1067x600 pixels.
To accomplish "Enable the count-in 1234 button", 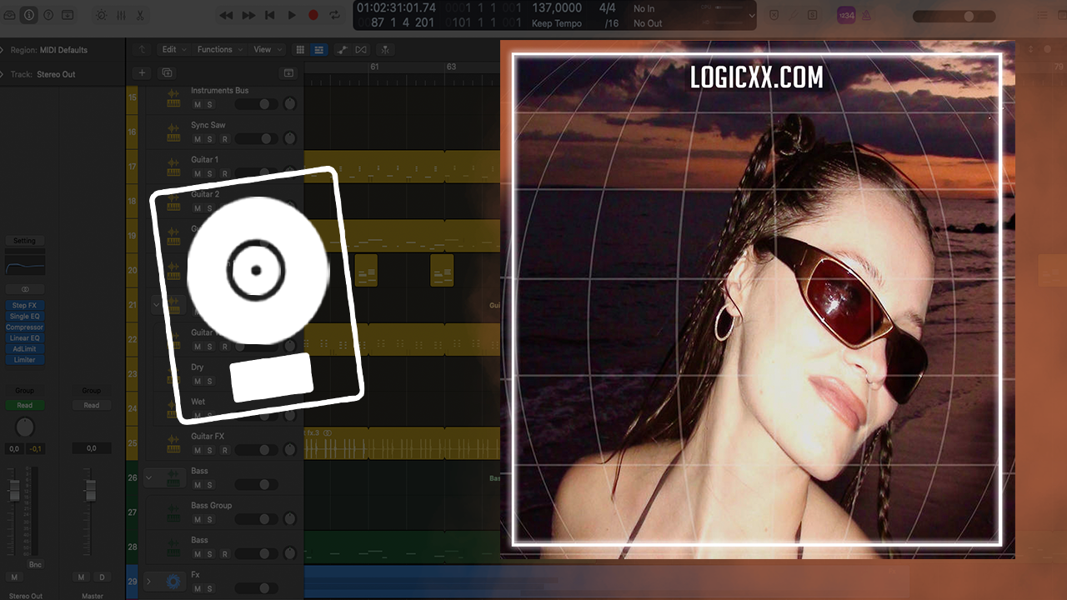I will click(846, 15).
